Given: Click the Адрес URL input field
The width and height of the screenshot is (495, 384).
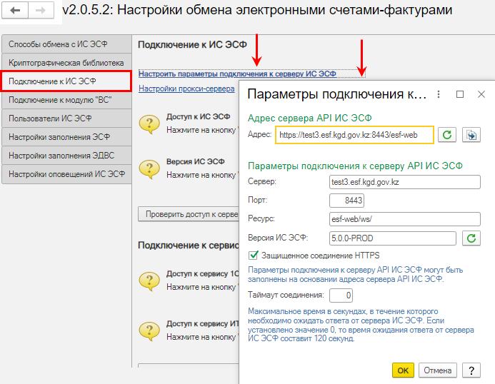Looking at the screenshot, I should [354, 135].
